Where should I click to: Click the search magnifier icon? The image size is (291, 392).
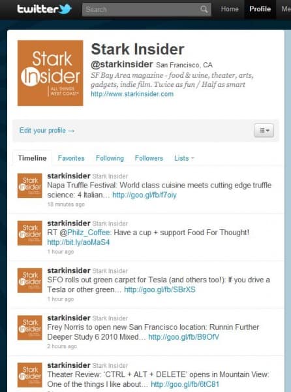[x=204, y=10]
